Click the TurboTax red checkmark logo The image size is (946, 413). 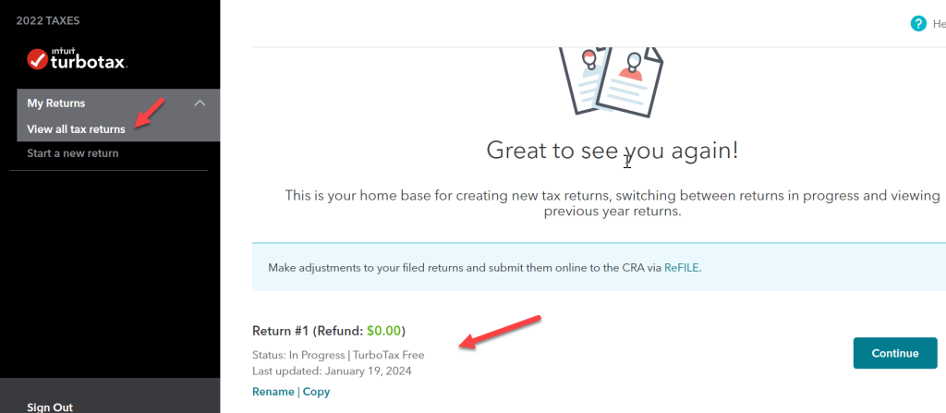37,59
